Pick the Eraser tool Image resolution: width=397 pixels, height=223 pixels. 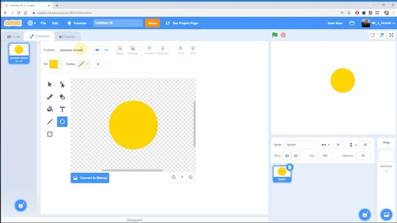pos(62,97)
